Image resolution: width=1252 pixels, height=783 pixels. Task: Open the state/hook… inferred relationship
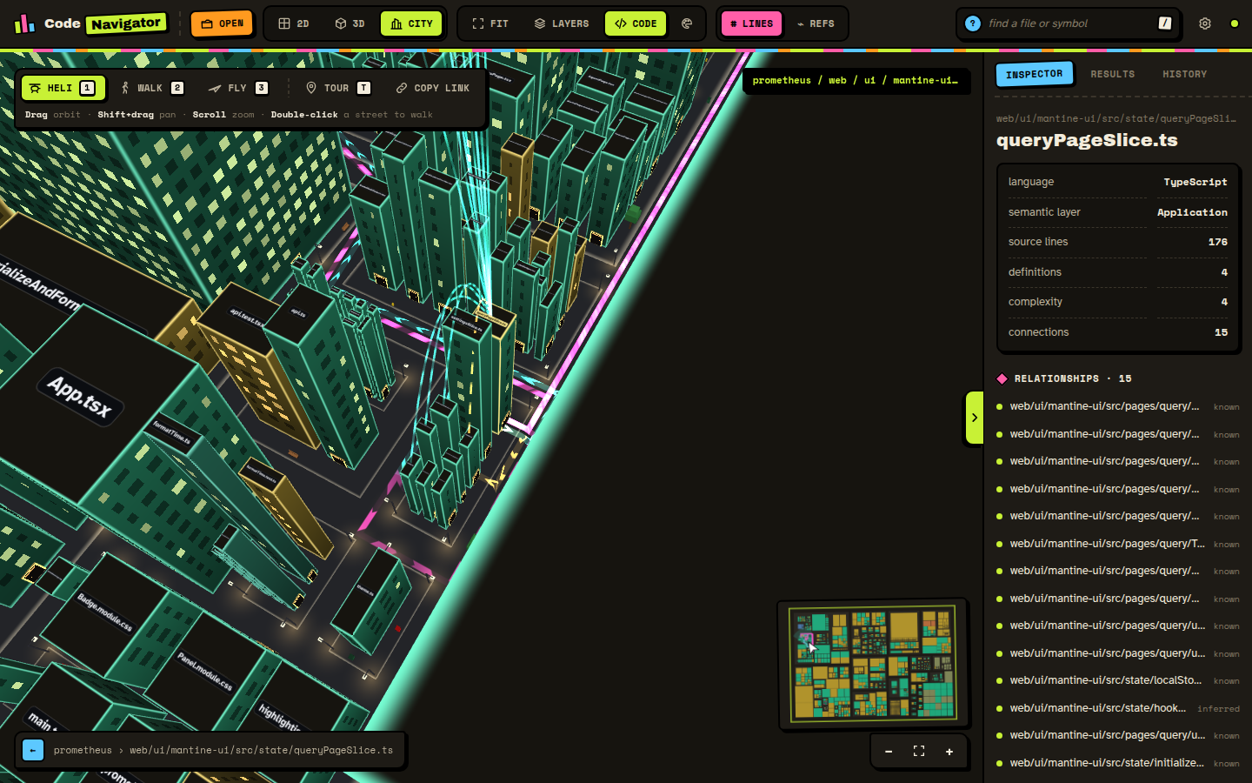point(1118,708)
